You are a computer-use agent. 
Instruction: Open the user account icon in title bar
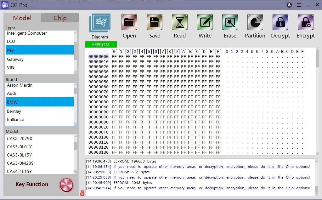click(289, 5)
